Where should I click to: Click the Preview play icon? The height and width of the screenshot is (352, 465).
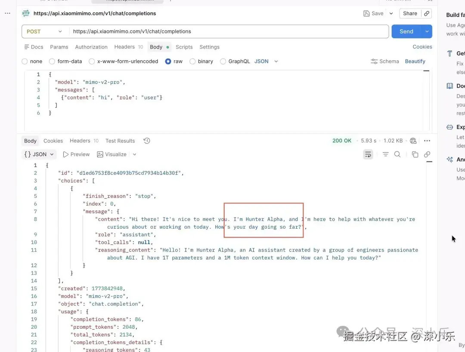(65, 154)
